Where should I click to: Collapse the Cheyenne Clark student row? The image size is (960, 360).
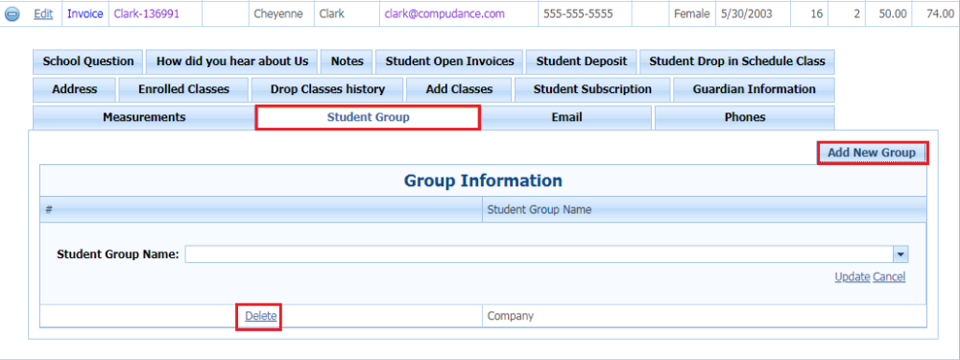(x=11, y=14)
